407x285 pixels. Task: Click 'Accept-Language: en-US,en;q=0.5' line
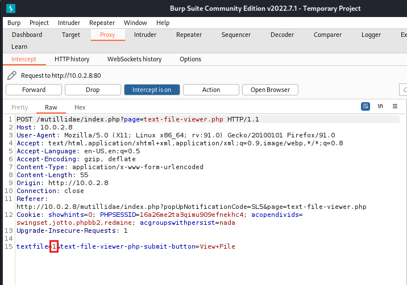click(78, 151)
